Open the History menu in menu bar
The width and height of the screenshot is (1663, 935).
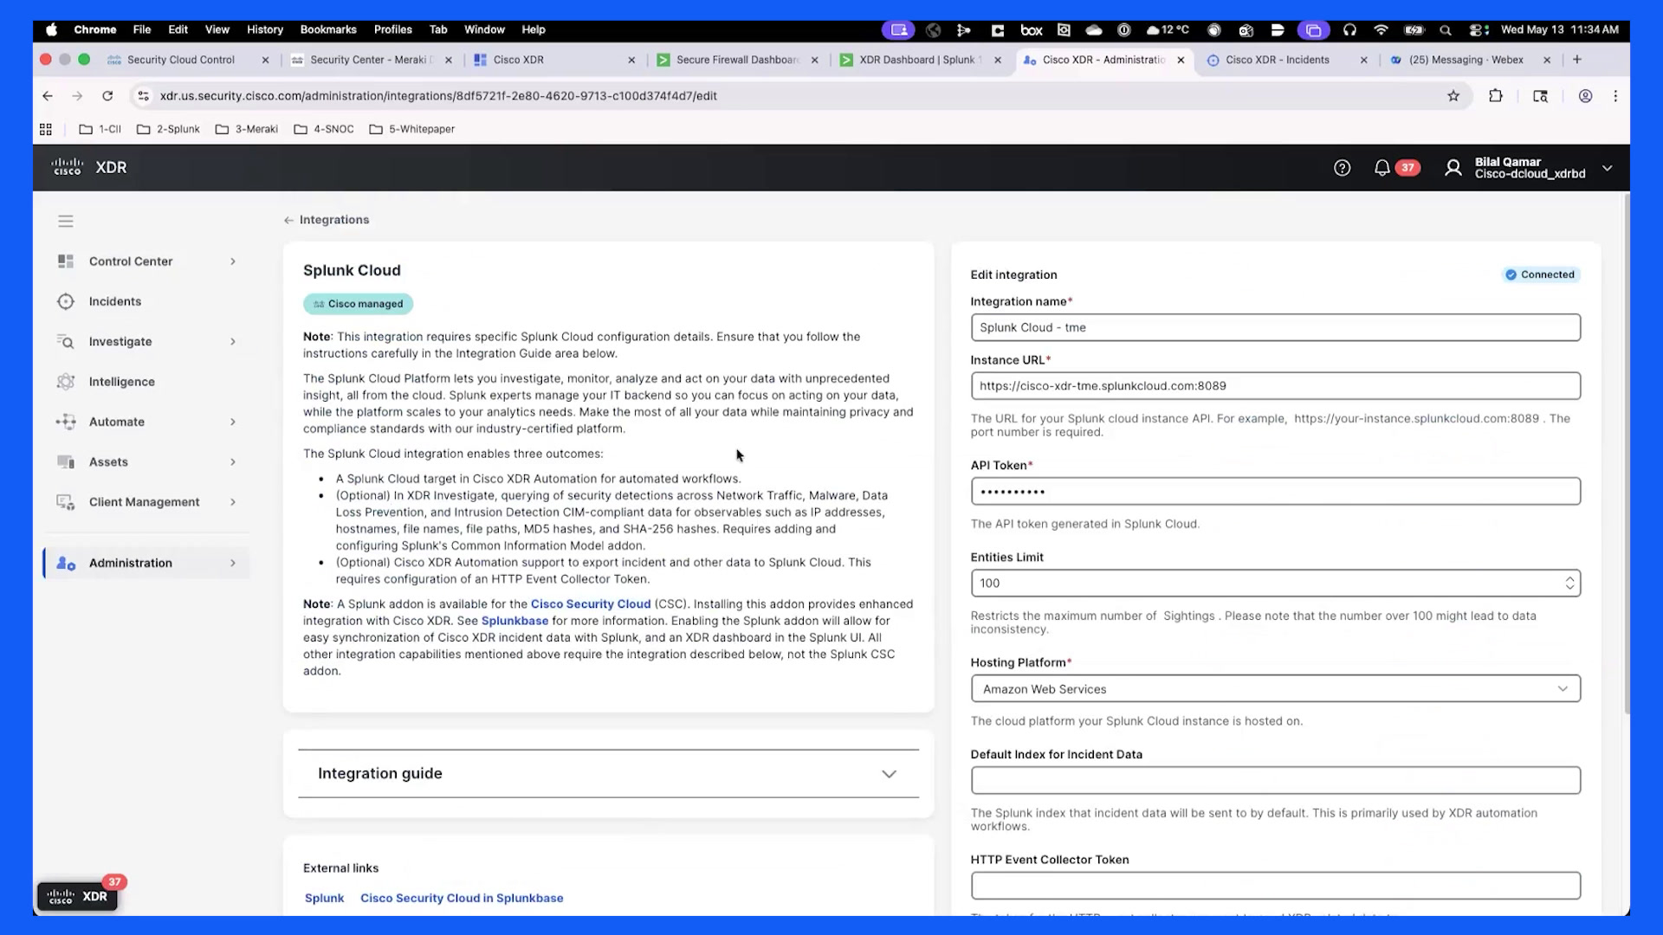click(x=264, y=29)
